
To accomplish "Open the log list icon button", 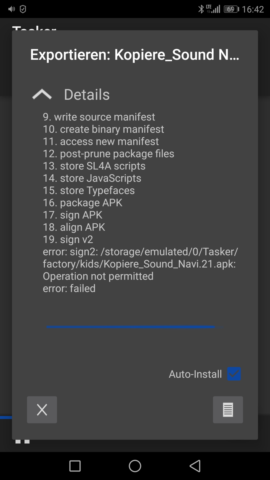I will coord(228,410).
